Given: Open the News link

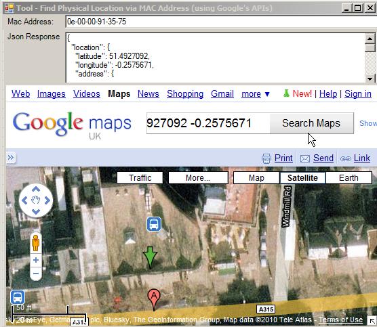Looking at the screenshot, I should (x=148, y=93).
